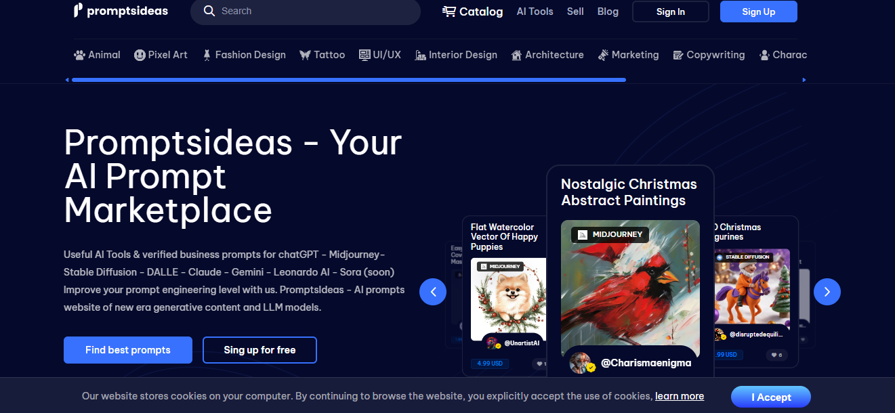This screenshot has width=895, height=413.
Task: Click the category scrollbar left arrow
Action: click(67, 80)
